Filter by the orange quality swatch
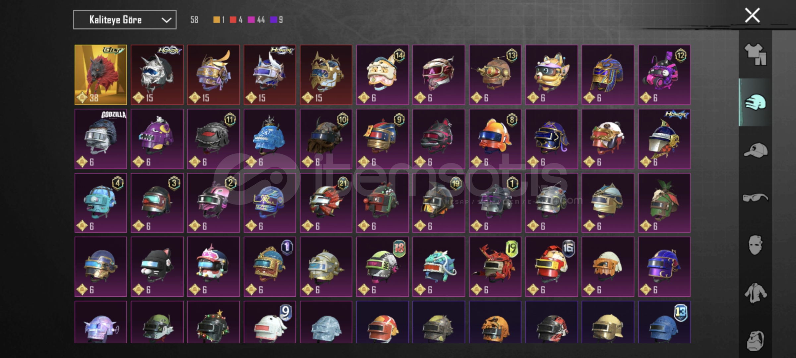 click(216, 20)
